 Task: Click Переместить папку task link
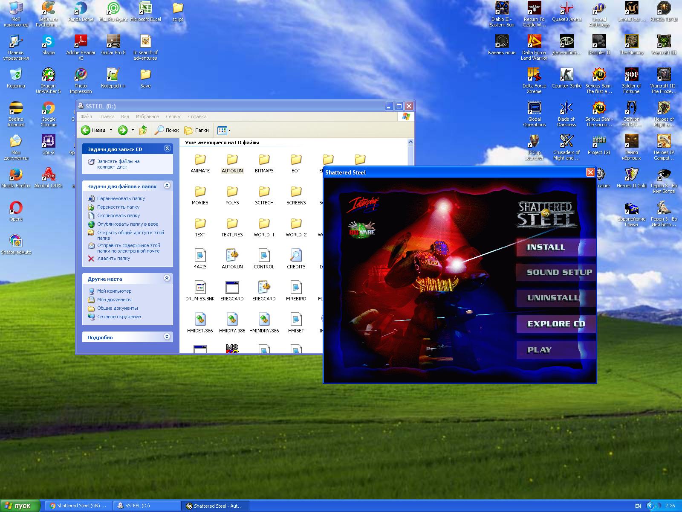pos(118,207)
